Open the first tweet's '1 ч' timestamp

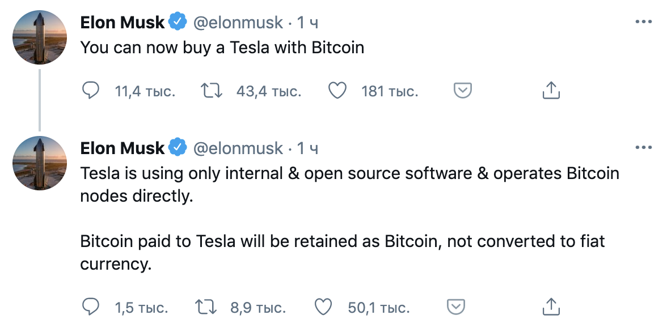click(307, 23)
